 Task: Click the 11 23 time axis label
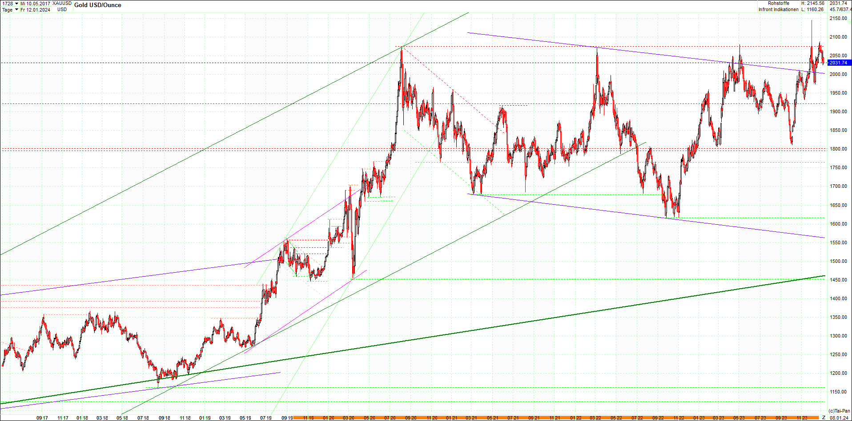tap(802, 418)
